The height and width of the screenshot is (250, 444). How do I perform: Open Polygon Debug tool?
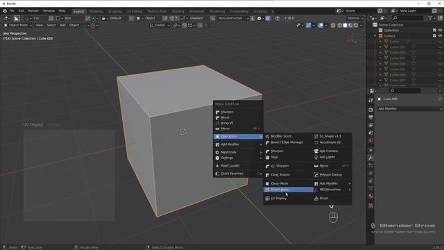332,174
